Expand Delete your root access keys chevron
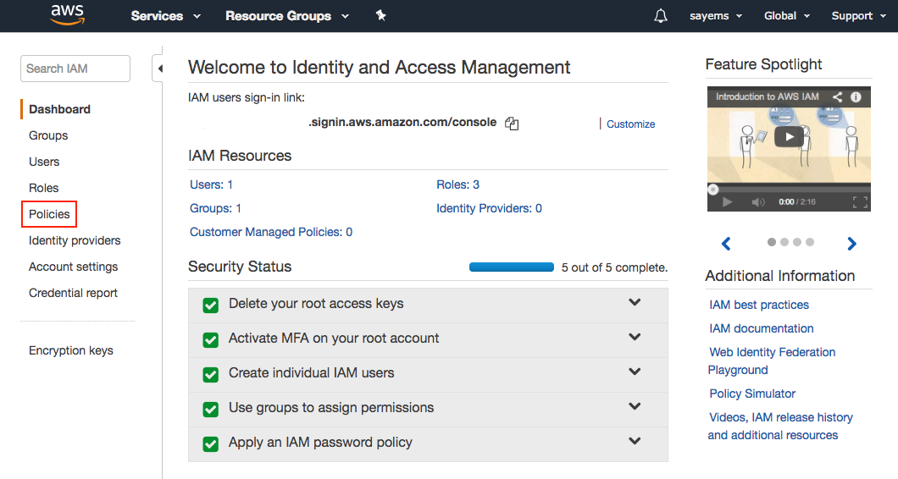The width and height of the screenshot is (898, 479). pos(635,302)
